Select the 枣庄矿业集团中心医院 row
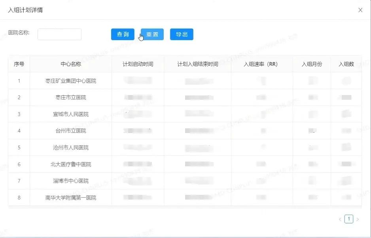Viewport: 371px width, 238px height. pos(185,81)
